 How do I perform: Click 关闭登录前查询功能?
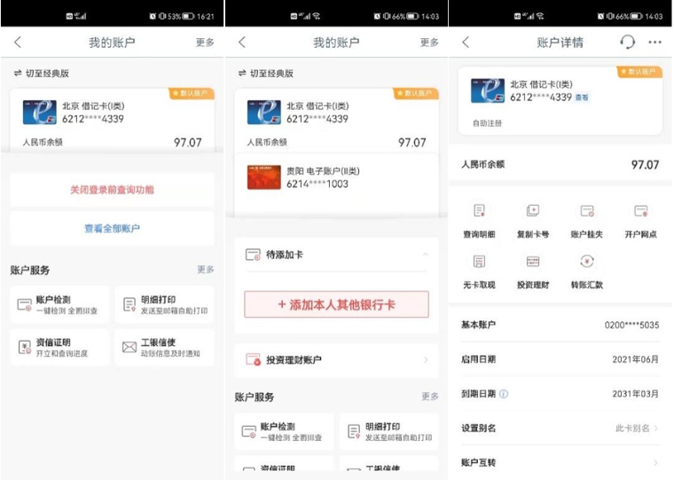[x=112, y=190]
